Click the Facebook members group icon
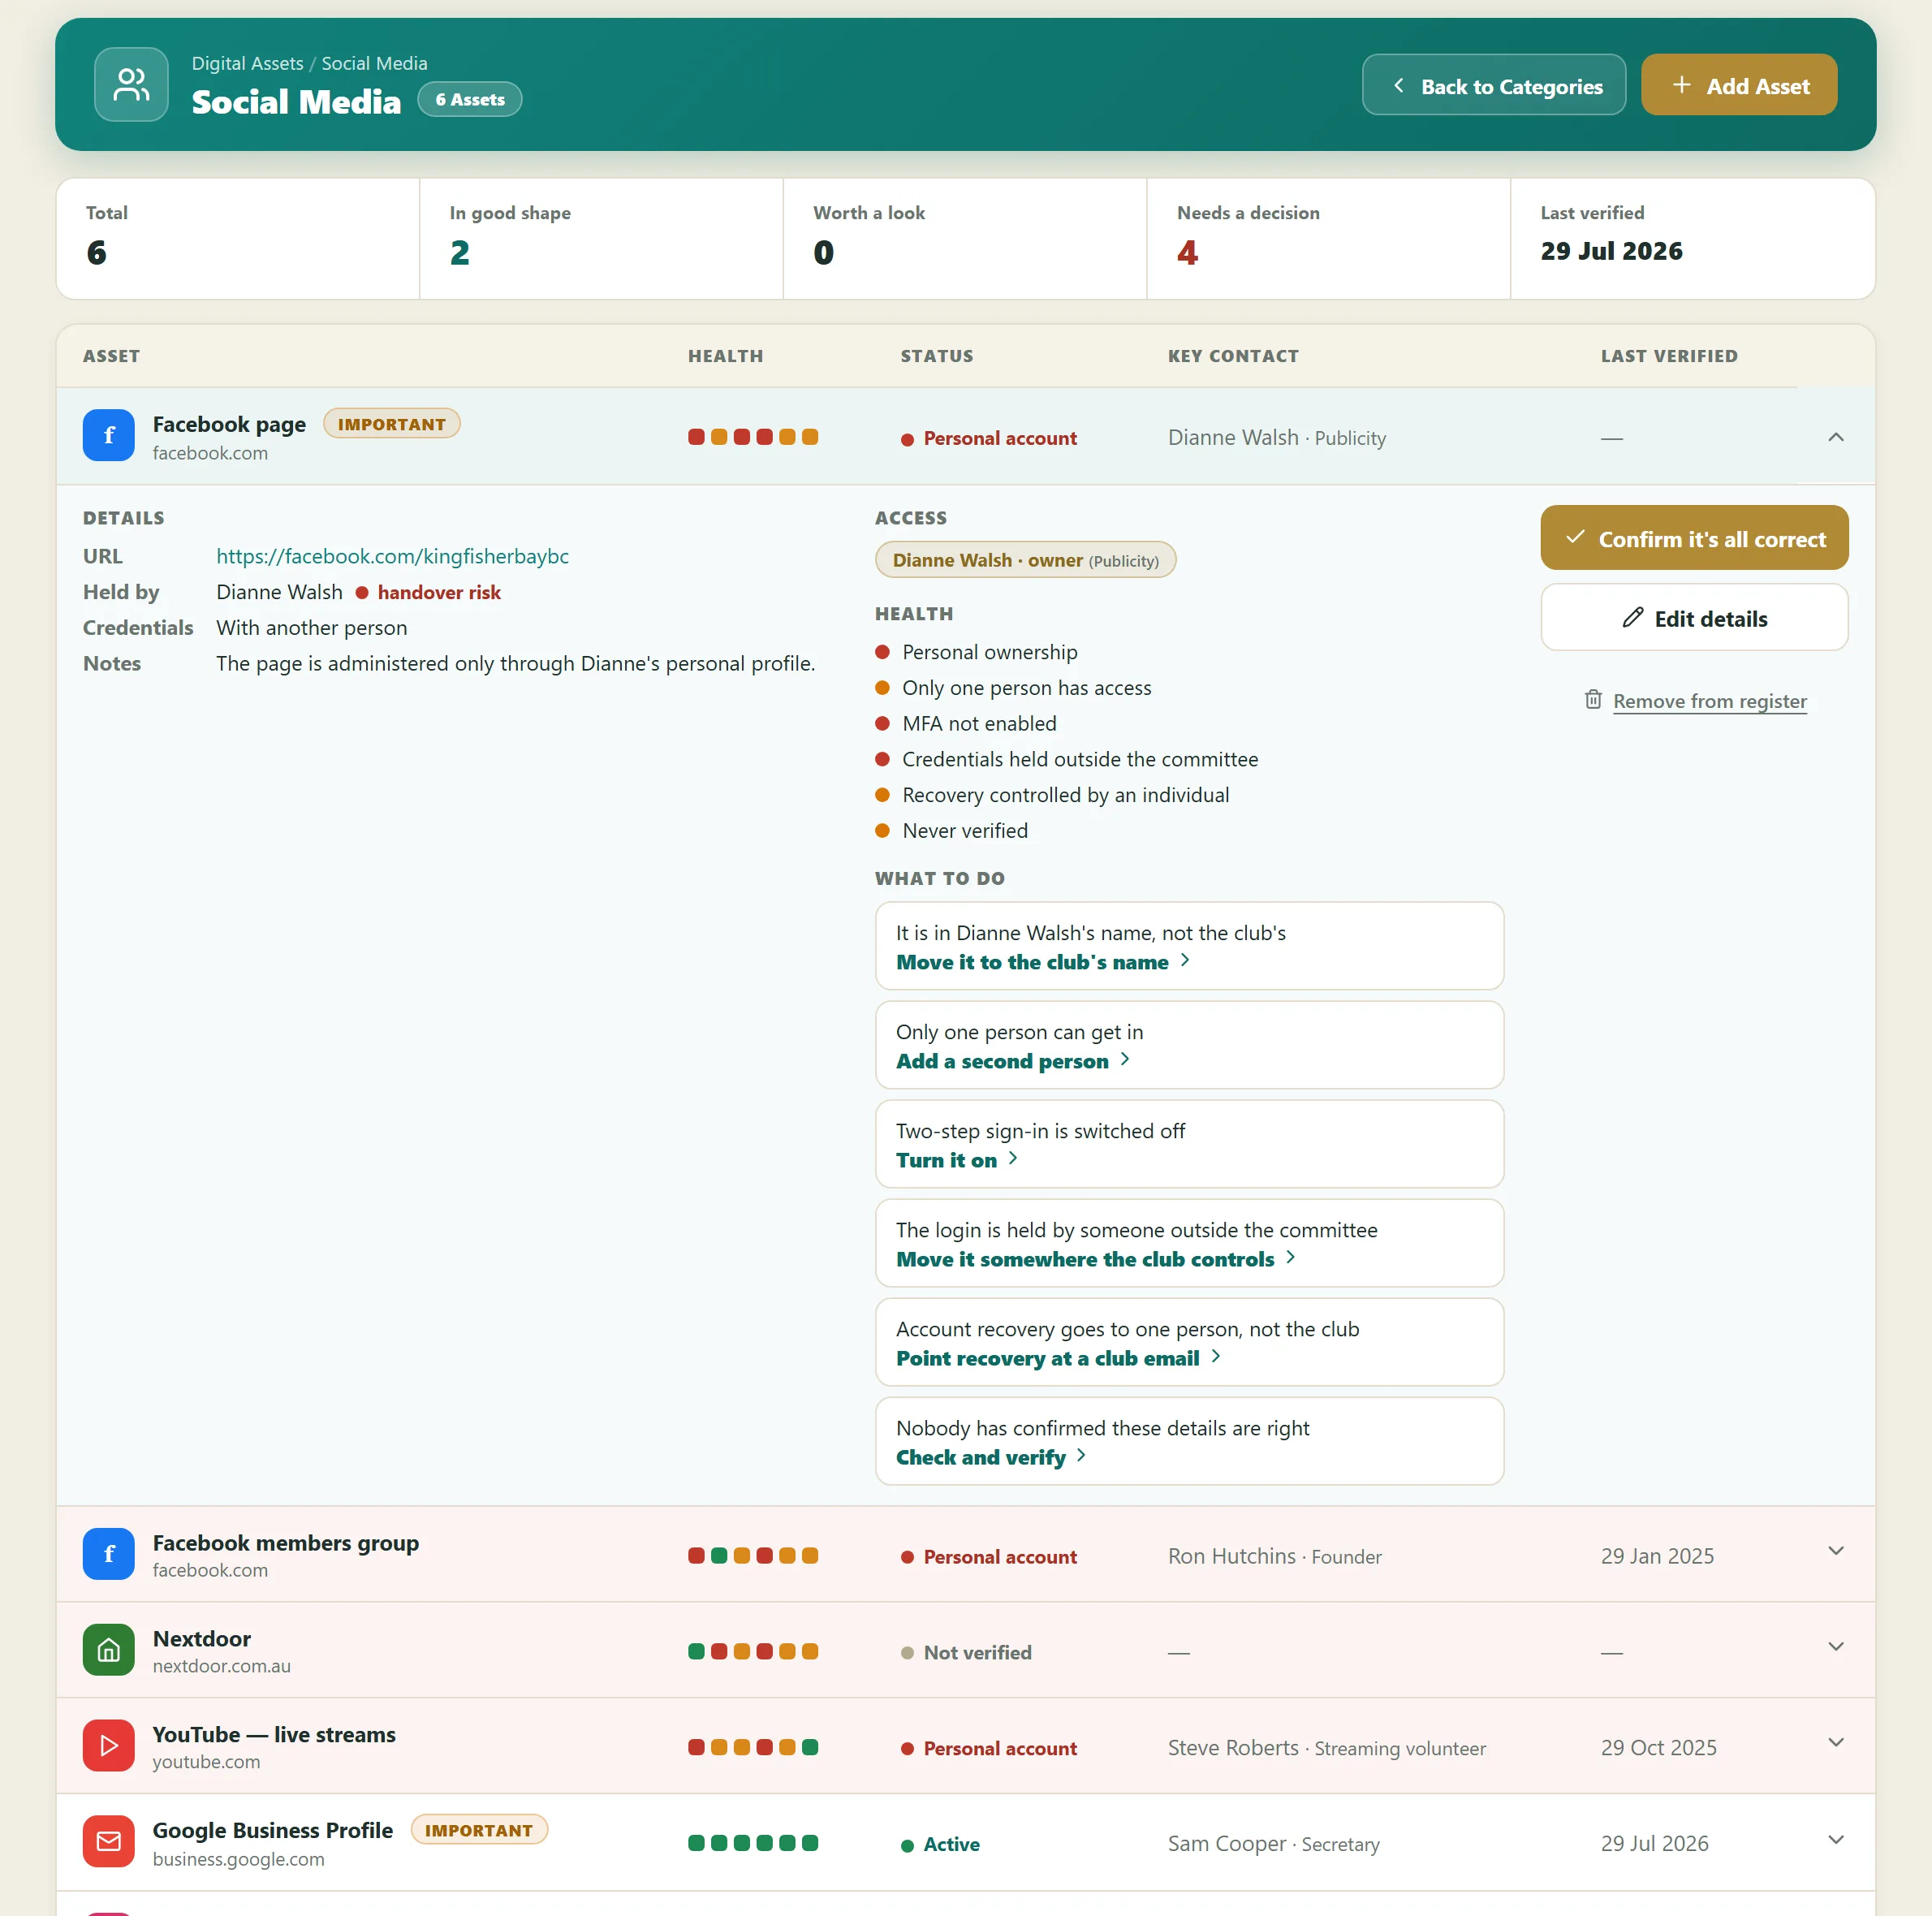1932x1916 pixels. (x=109, y=1554)
